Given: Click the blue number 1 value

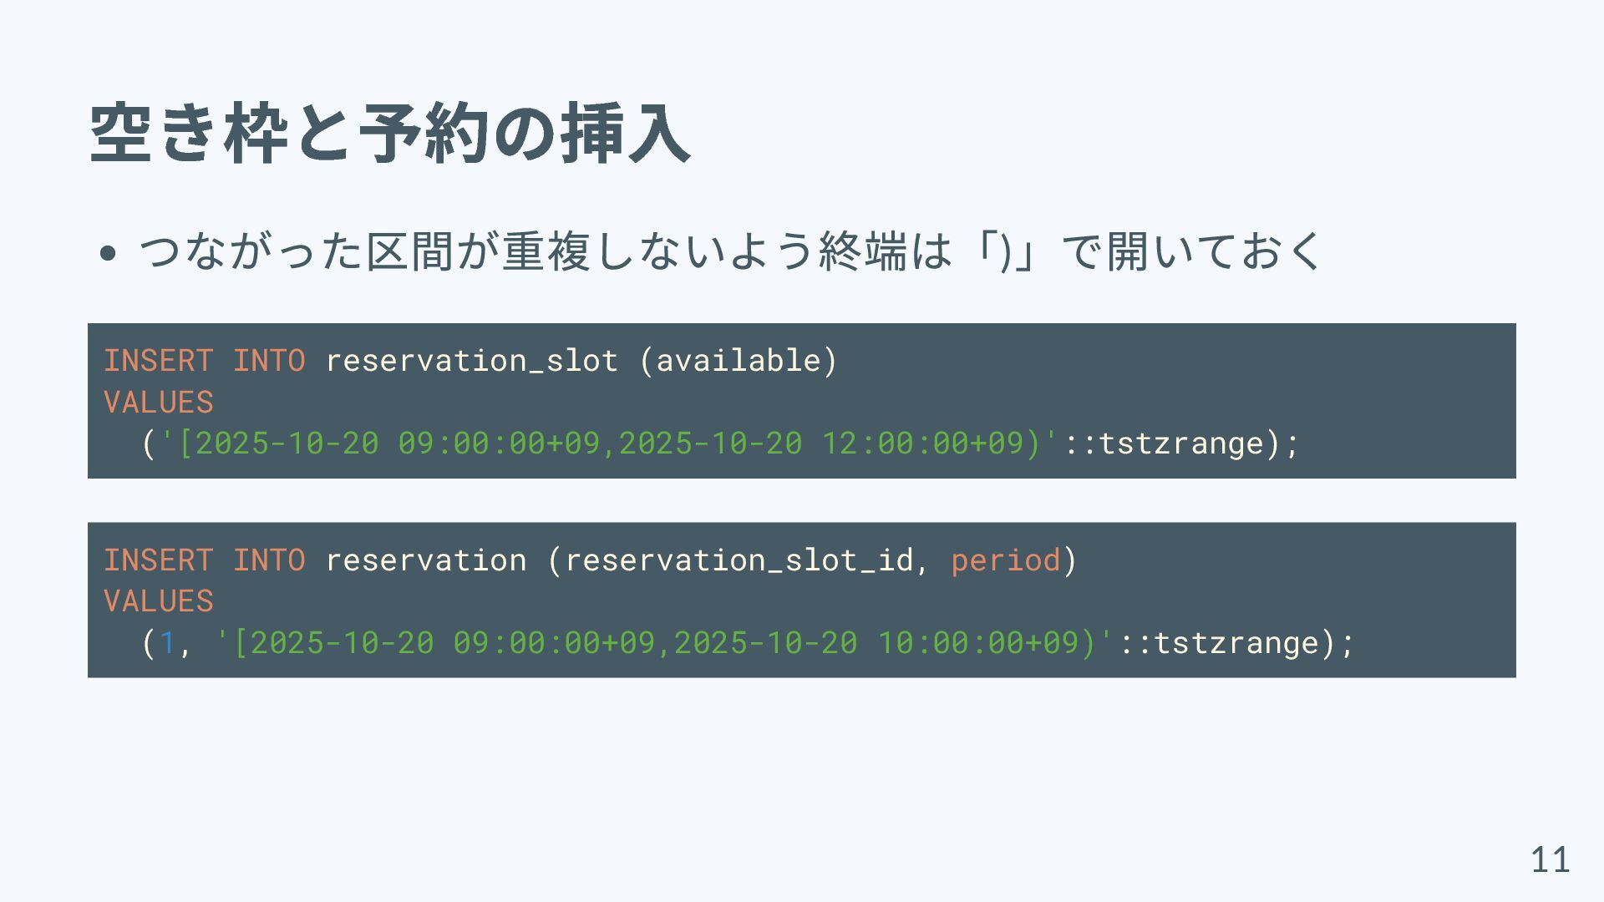Looking at the screenshot, I should point(167,643).
